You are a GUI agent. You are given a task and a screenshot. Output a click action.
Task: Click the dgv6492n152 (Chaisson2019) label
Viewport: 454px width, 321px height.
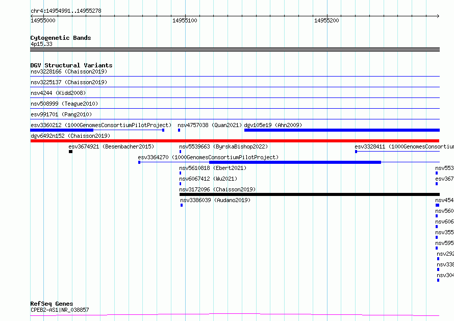pyautogui.click(x=70, y=136)
